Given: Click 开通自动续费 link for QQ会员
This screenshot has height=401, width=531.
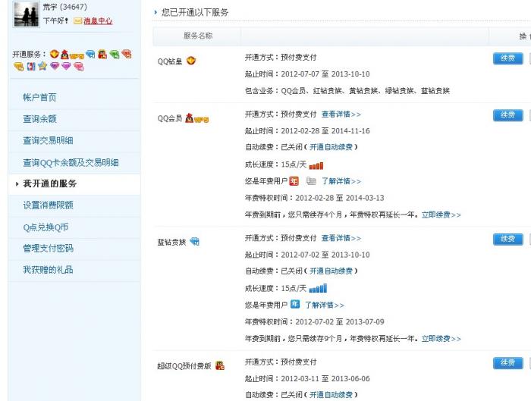Looking at the screenshot, I should [331, 147].
